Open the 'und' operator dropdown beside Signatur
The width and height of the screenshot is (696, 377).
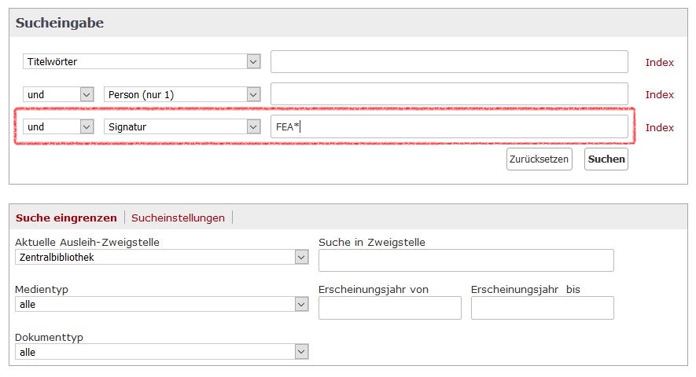tap(58, 127)
